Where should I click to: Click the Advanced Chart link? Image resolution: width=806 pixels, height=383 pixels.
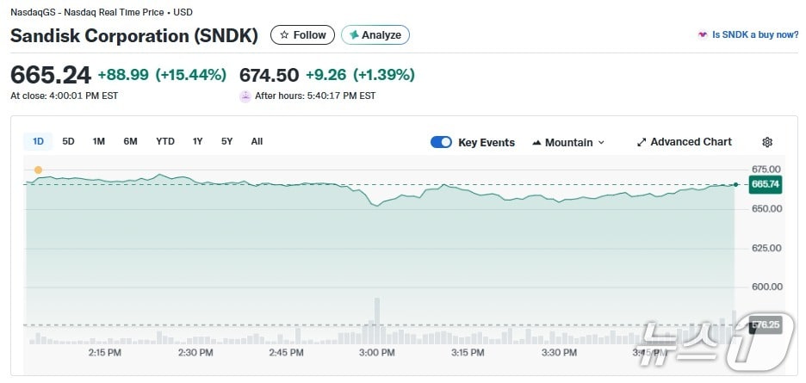(x=691, y=142)
